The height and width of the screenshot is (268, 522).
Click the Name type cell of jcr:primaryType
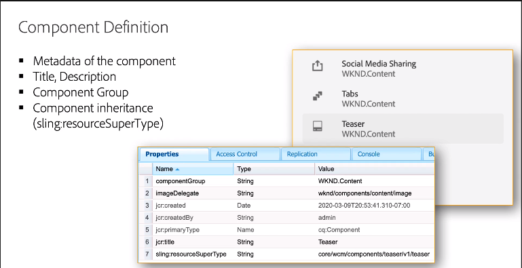[x=245, y=230]
